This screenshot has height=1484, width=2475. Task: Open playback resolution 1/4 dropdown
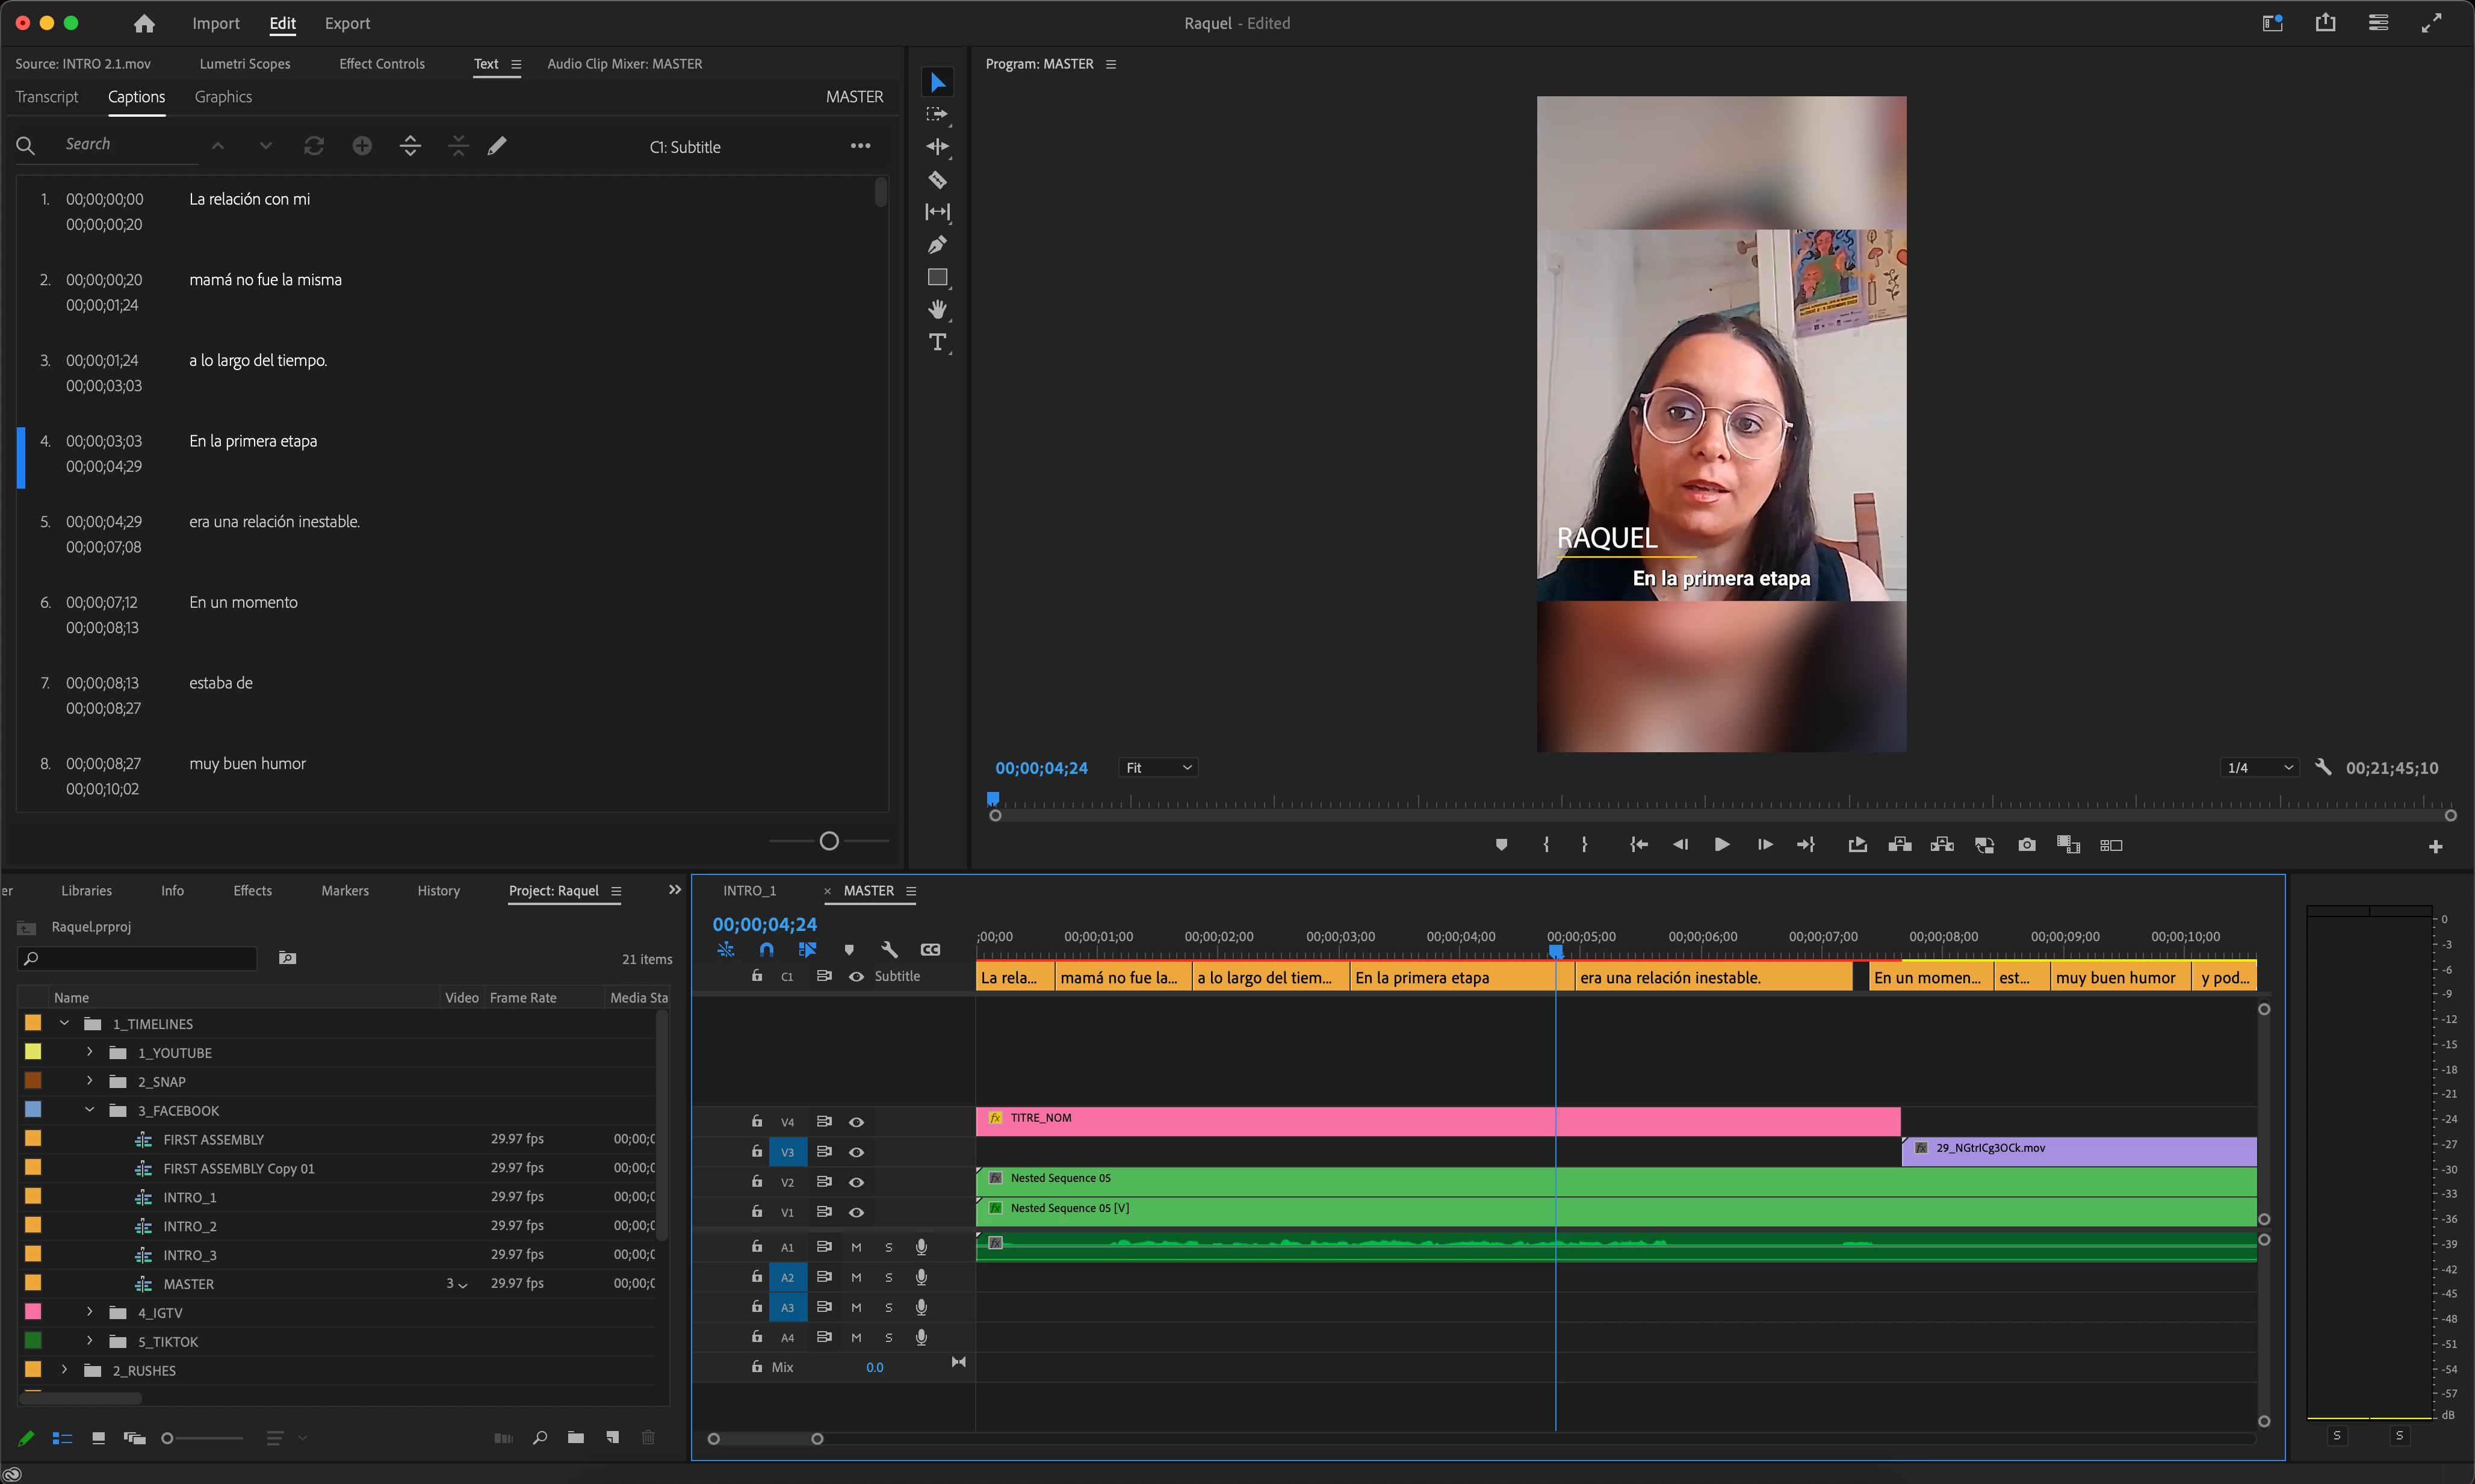tap(2259, 768)
